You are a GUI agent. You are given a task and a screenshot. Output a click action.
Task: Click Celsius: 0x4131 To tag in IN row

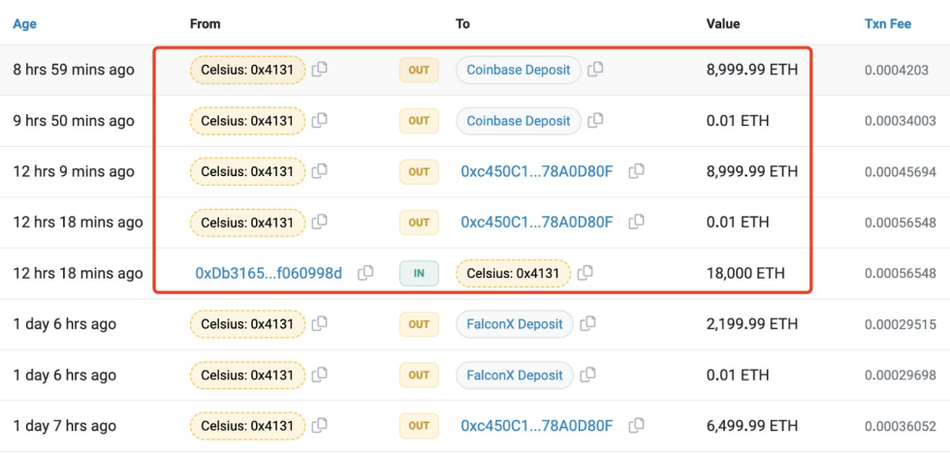tap(513, 273)
